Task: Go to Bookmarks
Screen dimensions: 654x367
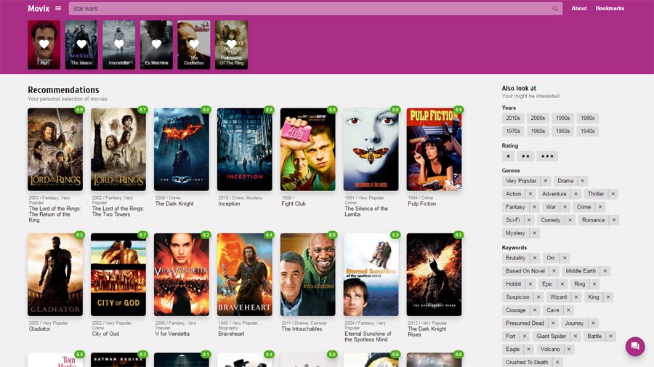Action: [x=610, y=9]
